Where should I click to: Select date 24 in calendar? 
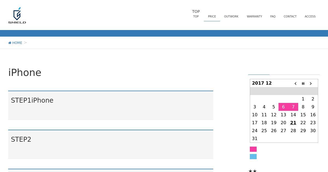tap(255, 131)
